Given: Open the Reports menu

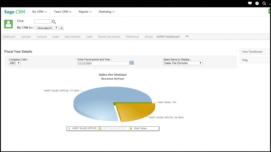Looking at the screenshot, I should [x=85, y=12].
